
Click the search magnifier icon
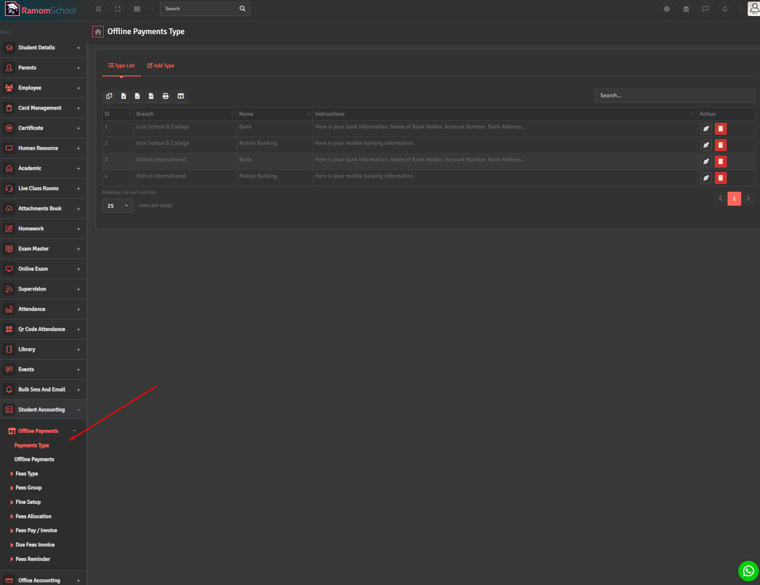coord(243,9)
